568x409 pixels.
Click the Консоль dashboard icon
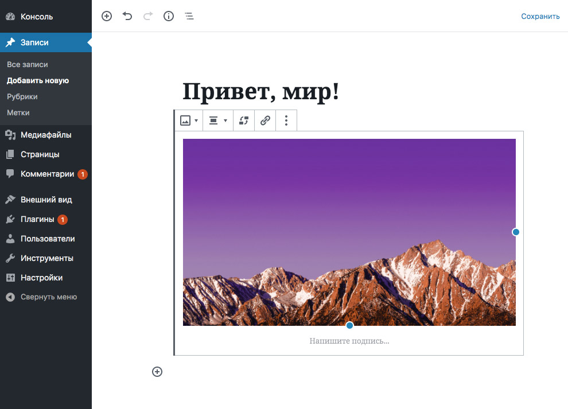tap(10, 17)
